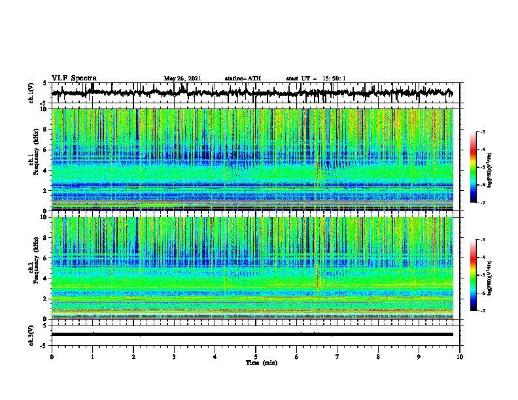518x400 pixels.
Task: Click the 'start UT = 15:50: 1' header text
Action: point(316,78)
